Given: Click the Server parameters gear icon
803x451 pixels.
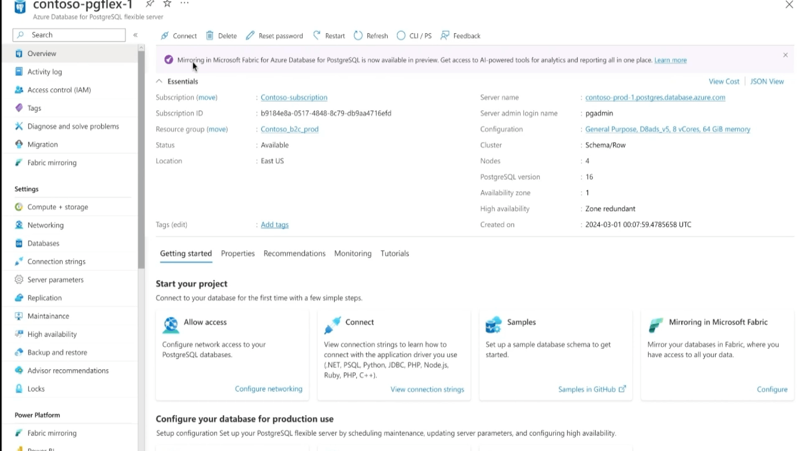Looking at the screenshot, I should 19,279.
